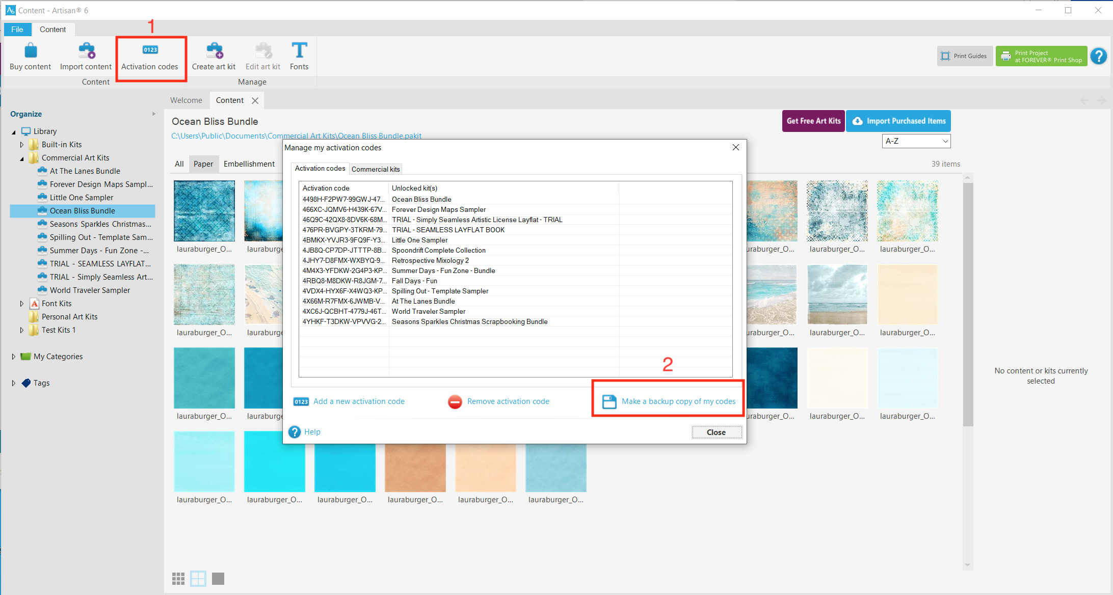
Task: Open the Ocean Bliss Bundle.pakit file path
Action: [x=296, y=136]
